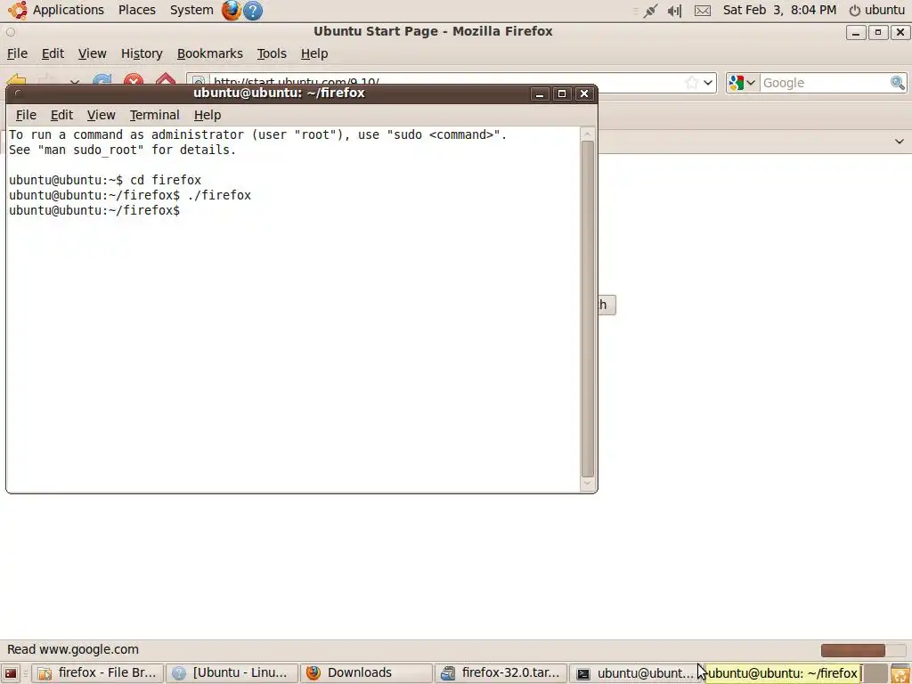Maximize the Firefox window
Screen dimensions: 912x684
pyautogui.click(x=877, y=33)
